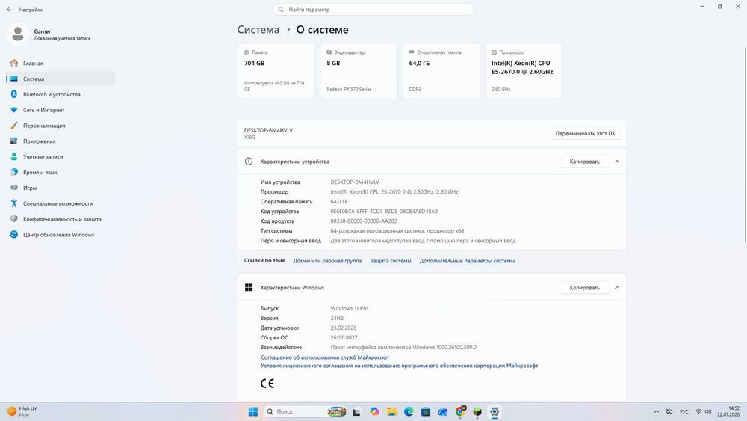747x421 pixels.
Task: Open Дополнительные параметры системы link
Action: [x=467, y=261]
